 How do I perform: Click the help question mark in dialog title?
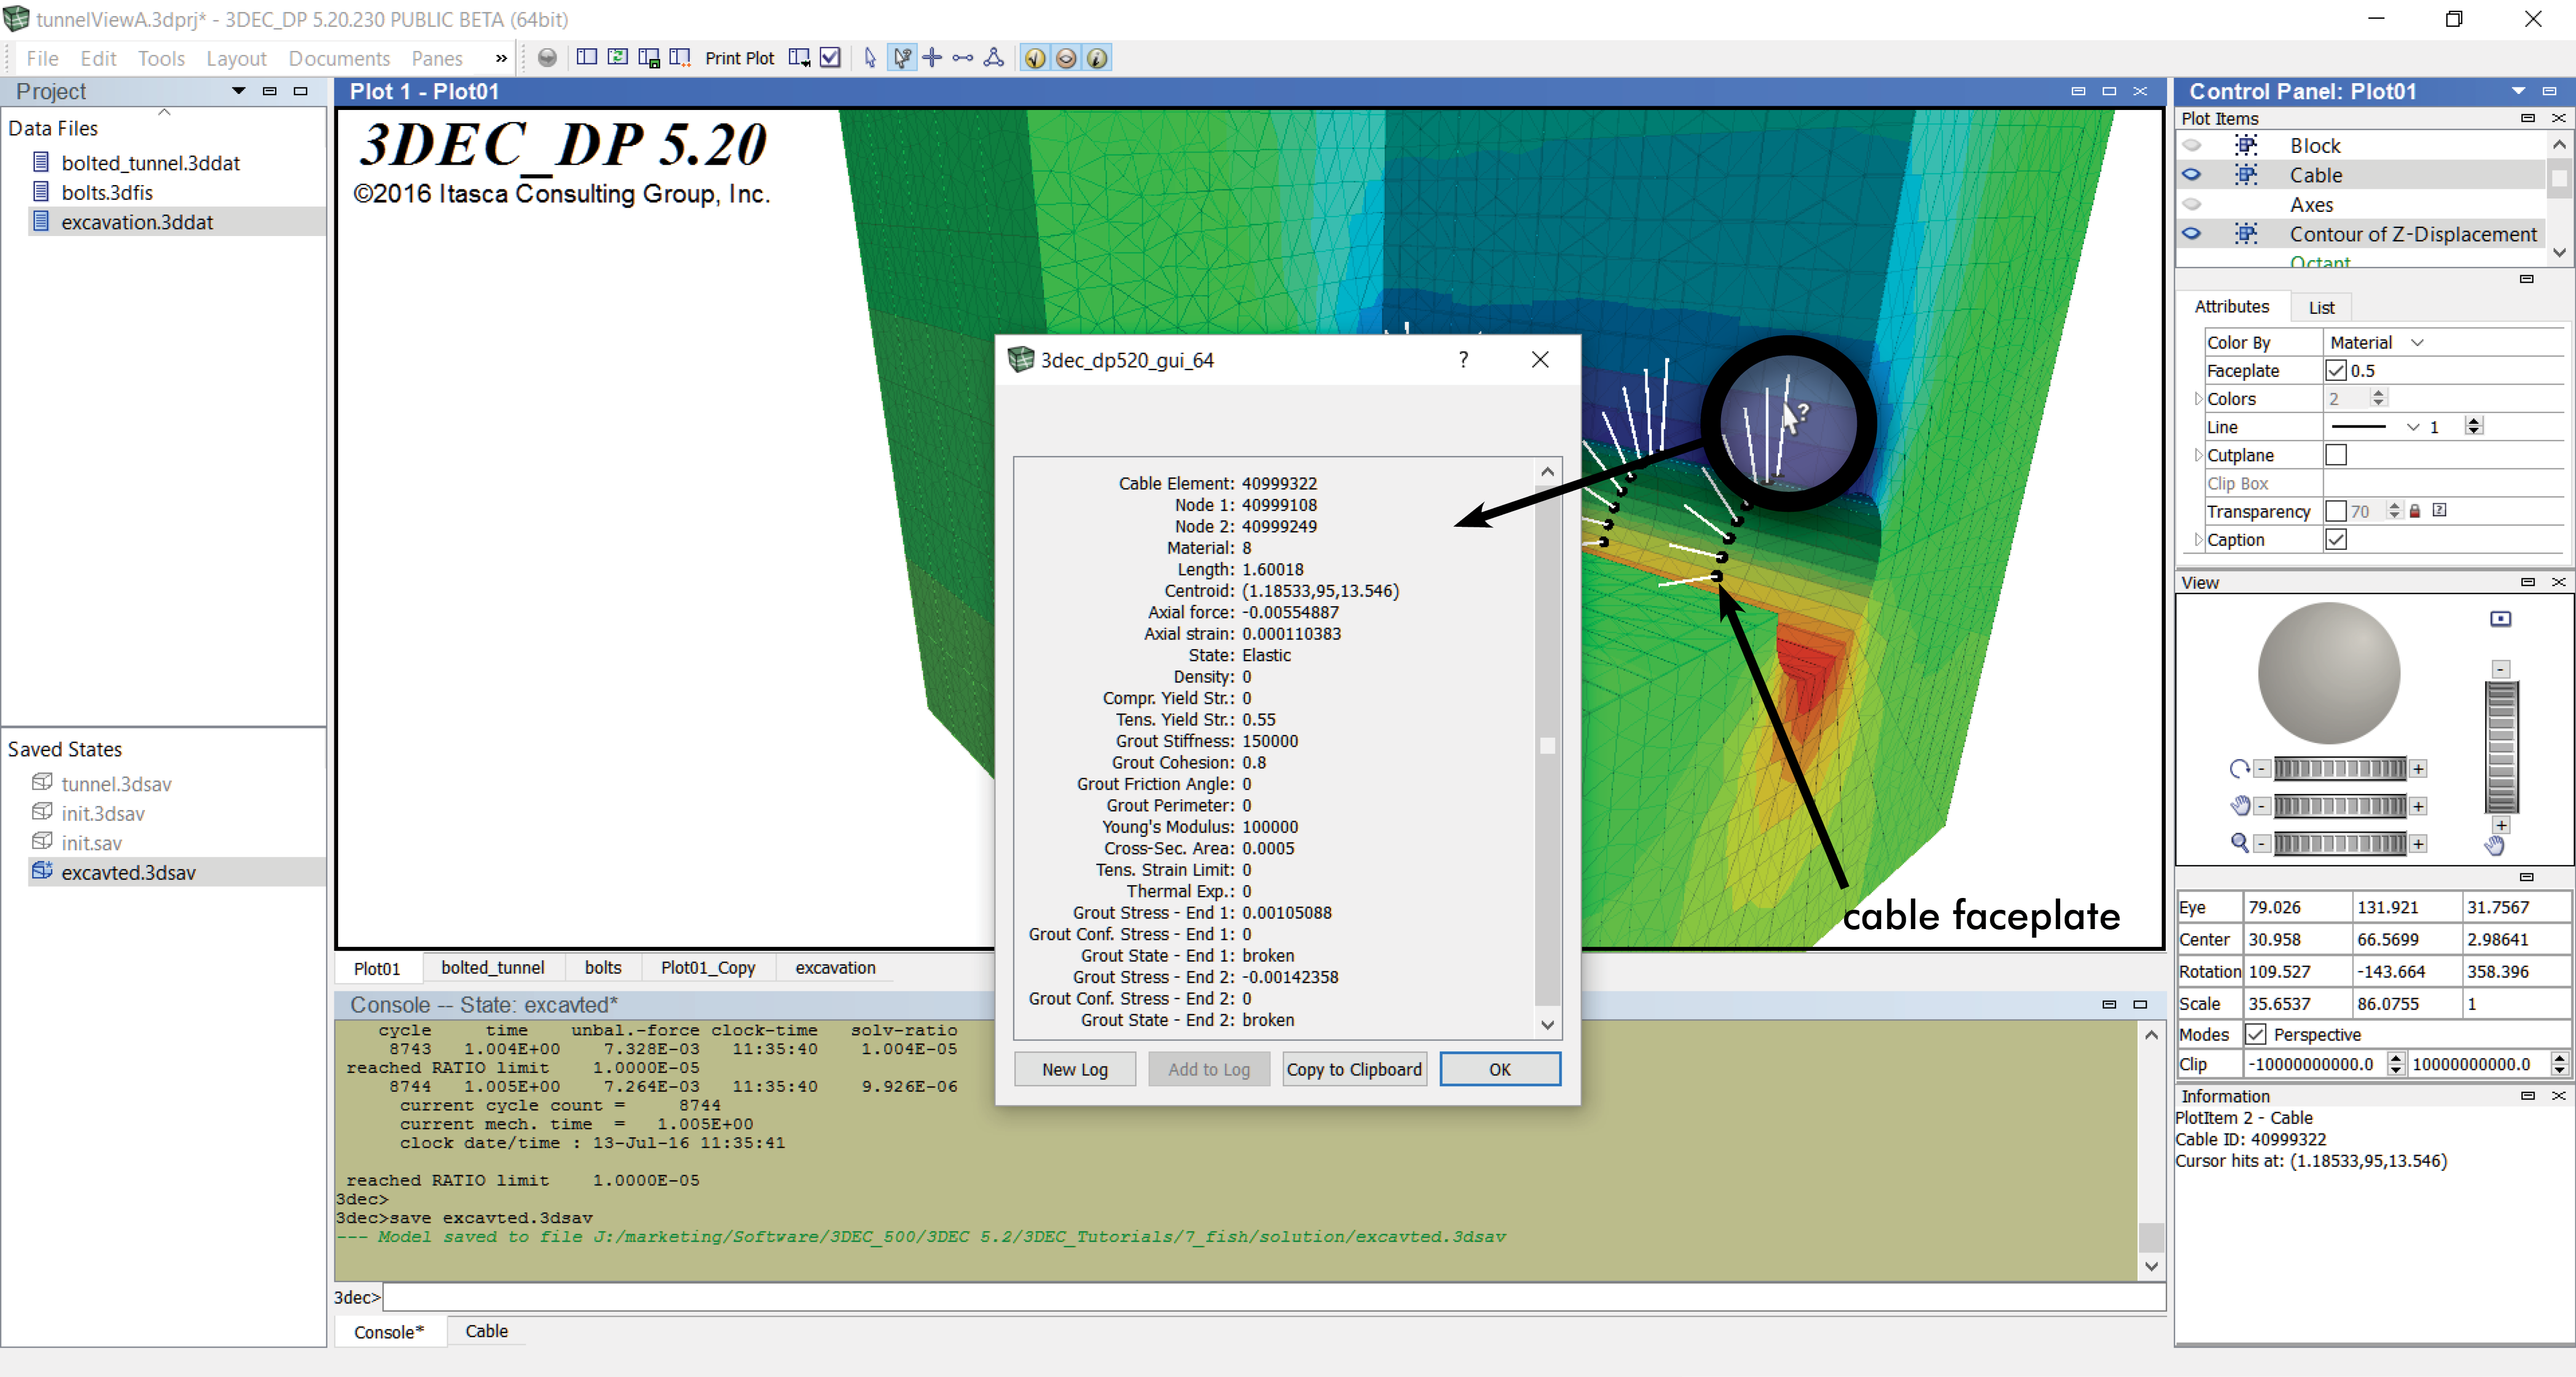[x=1463, y=360]
